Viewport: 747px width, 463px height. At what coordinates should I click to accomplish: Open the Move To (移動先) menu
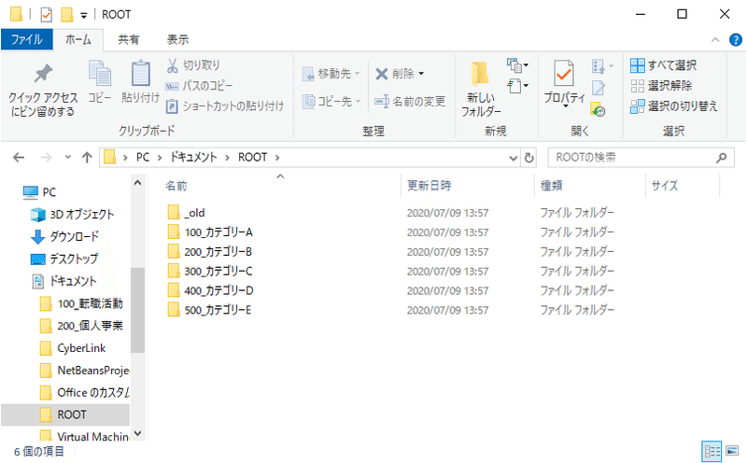coord(331,74)
